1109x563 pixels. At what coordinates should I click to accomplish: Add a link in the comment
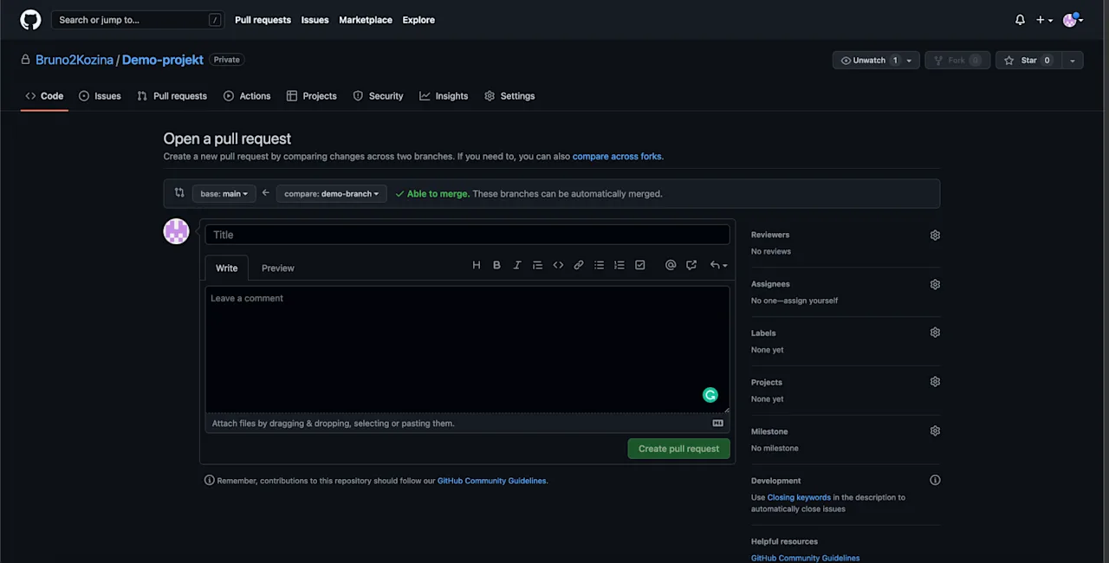[579, 265]
